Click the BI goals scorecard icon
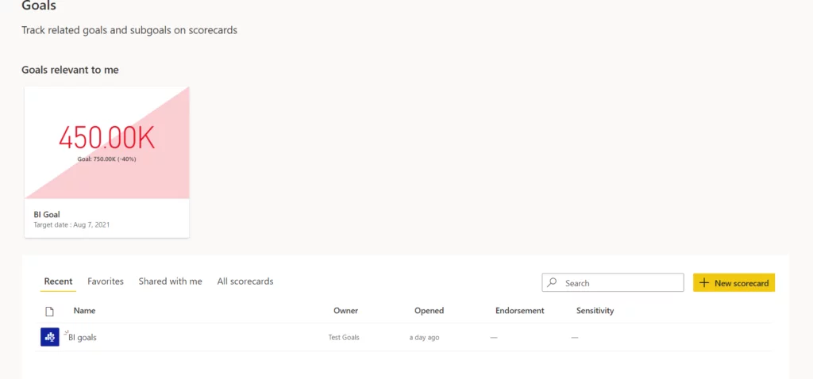 click(50, 337)
